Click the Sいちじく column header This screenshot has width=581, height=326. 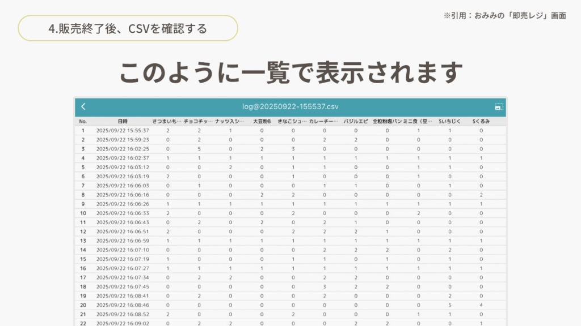[449, 121]
